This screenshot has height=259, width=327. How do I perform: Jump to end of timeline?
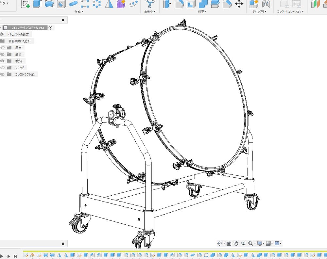[x=15, y=256]
